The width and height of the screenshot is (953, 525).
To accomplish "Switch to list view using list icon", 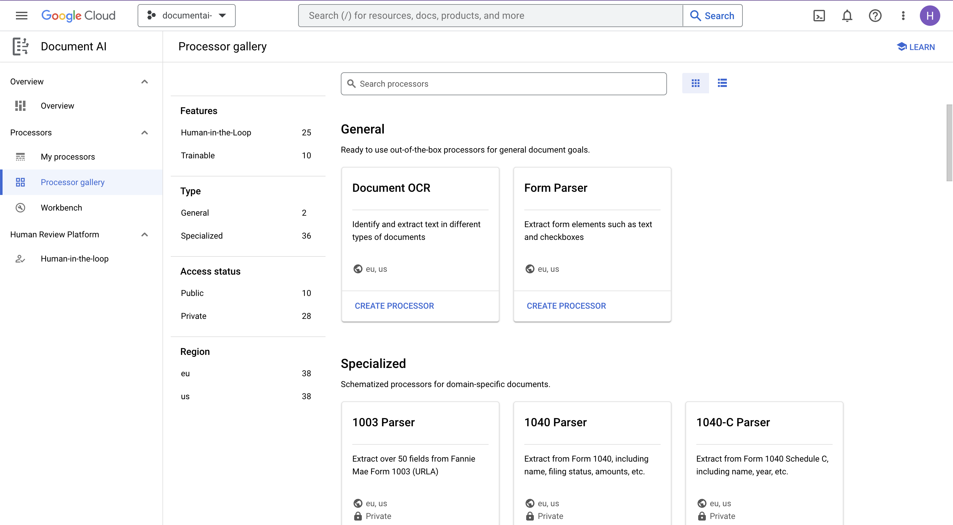I will pyautogui.click(x=722, y=83).
